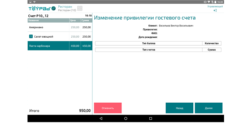This screenshot has height=123, width=252.
Task: Click the Ресторан section title
Action: (x=65, y=7)
